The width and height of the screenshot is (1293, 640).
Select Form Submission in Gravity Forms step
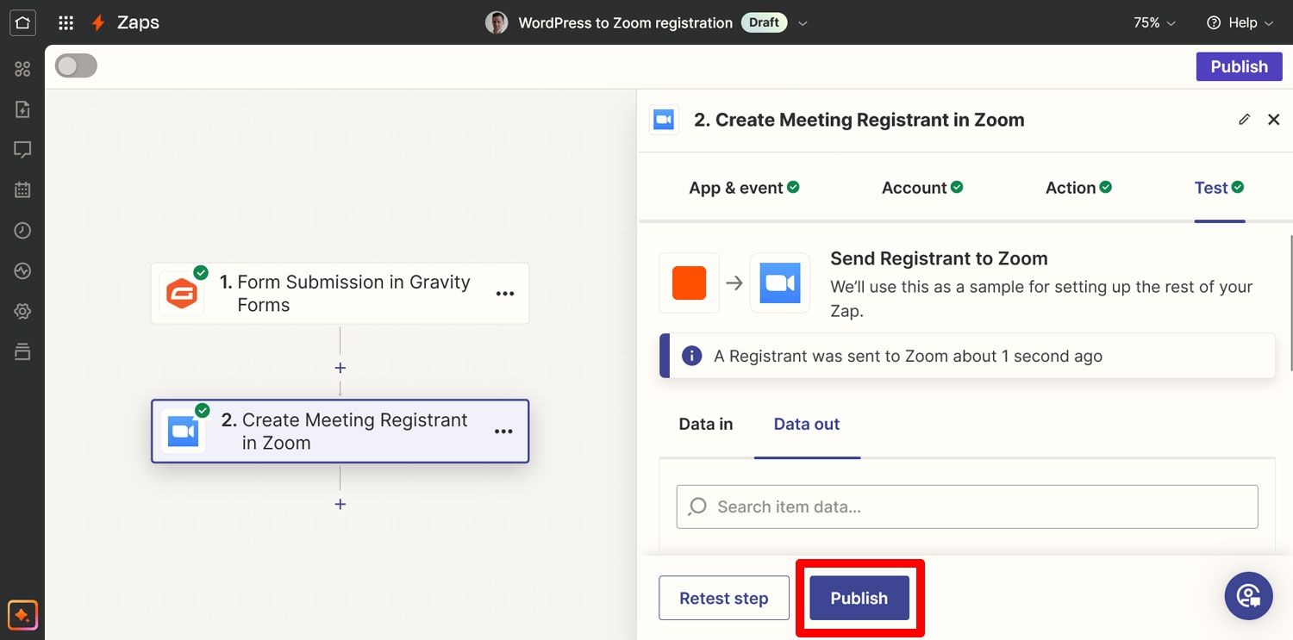click(x=340, y=294)
